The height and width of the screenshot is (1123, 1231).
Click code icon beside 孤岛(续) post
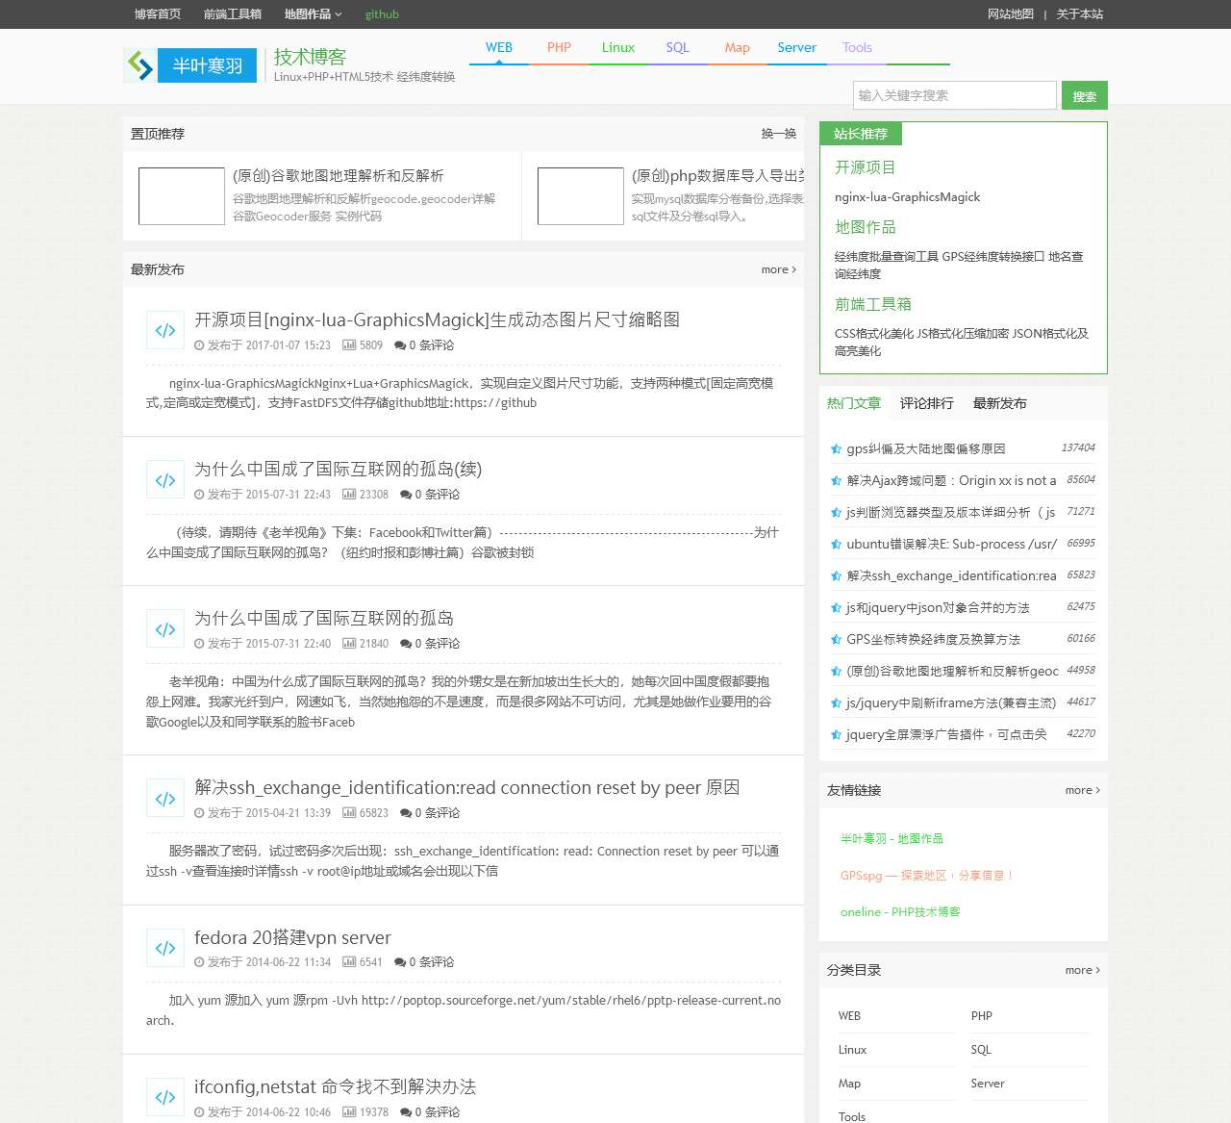(x=165, y=479)
